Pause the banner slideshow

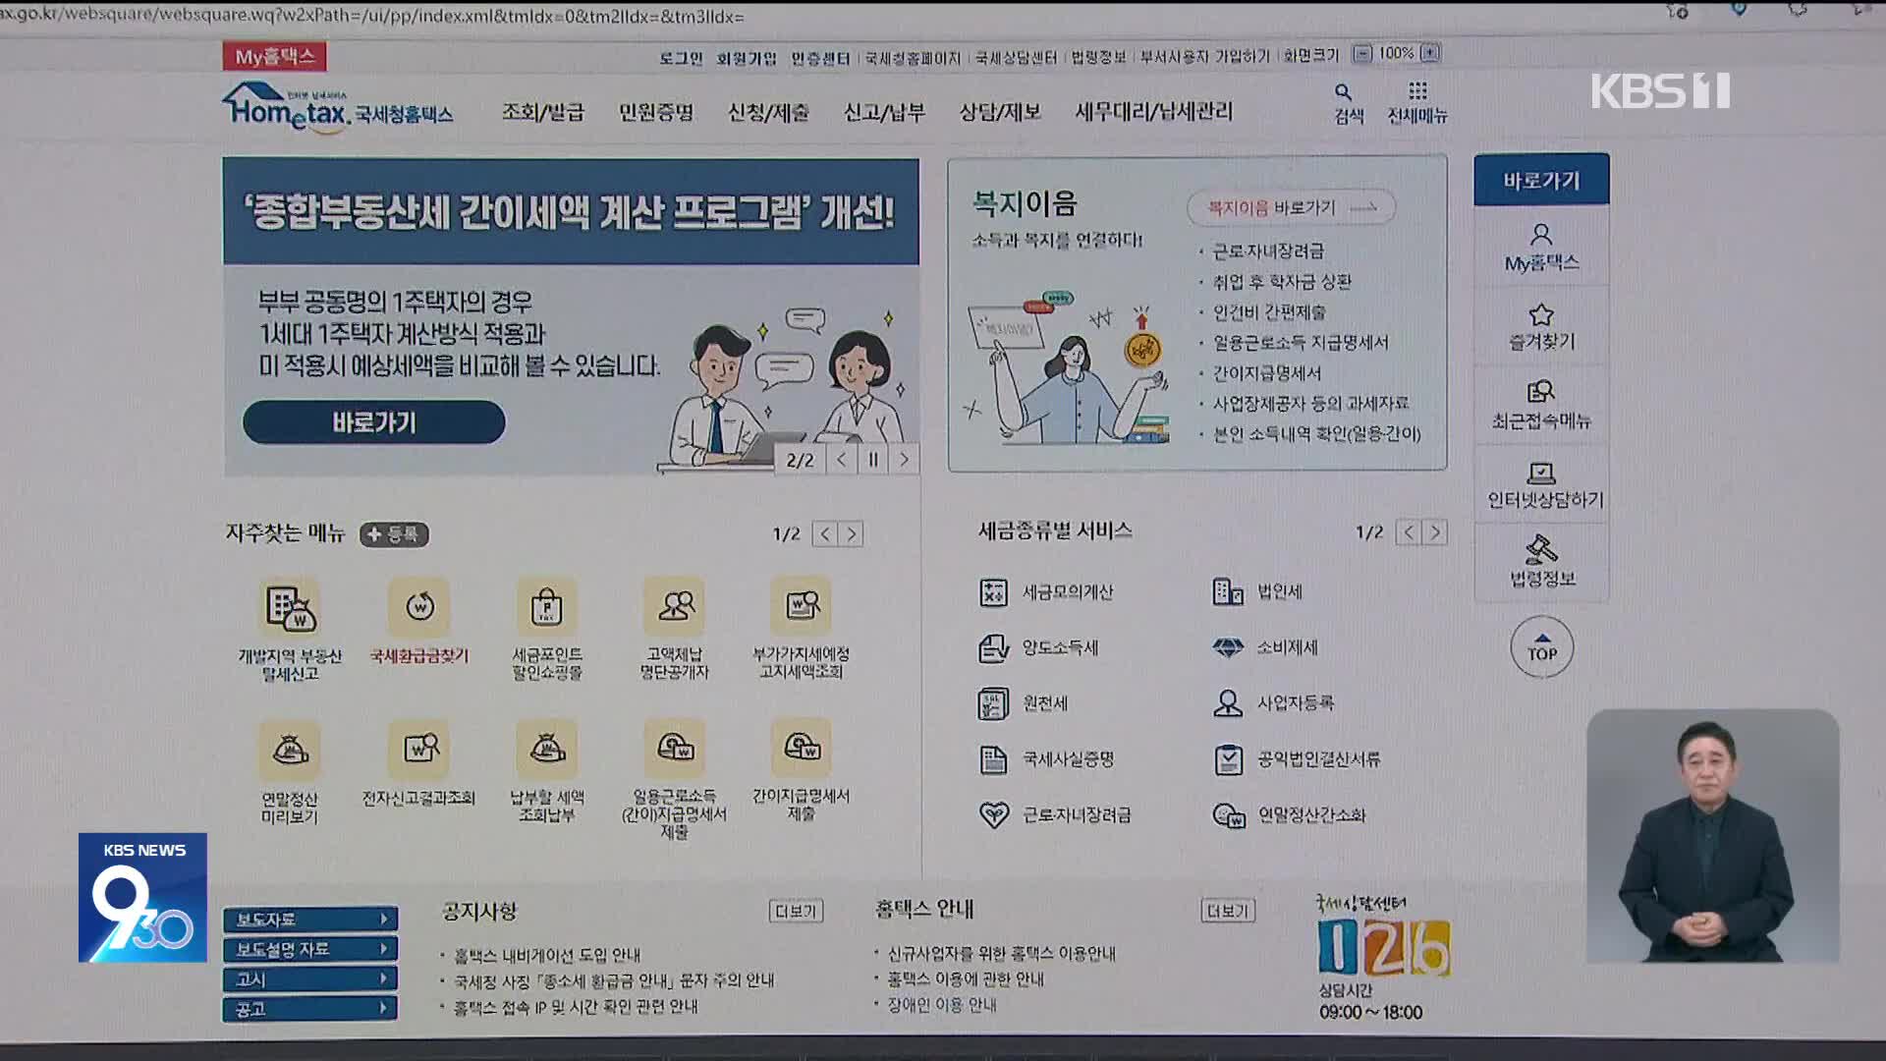coord(873,460)
